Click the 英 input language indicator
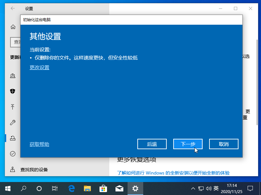This screenshot has width=261, height=195. pos(216,188)
